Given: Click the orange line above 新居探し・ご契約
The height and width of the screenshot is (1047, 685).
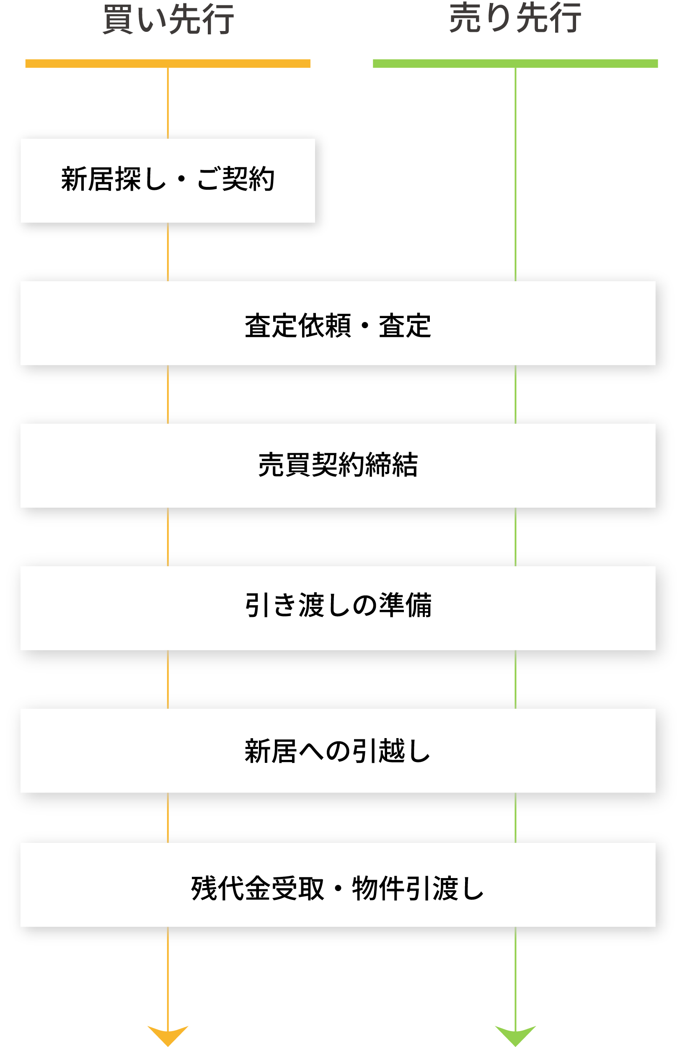Looking at the screenshot, I should click(168, 104).
